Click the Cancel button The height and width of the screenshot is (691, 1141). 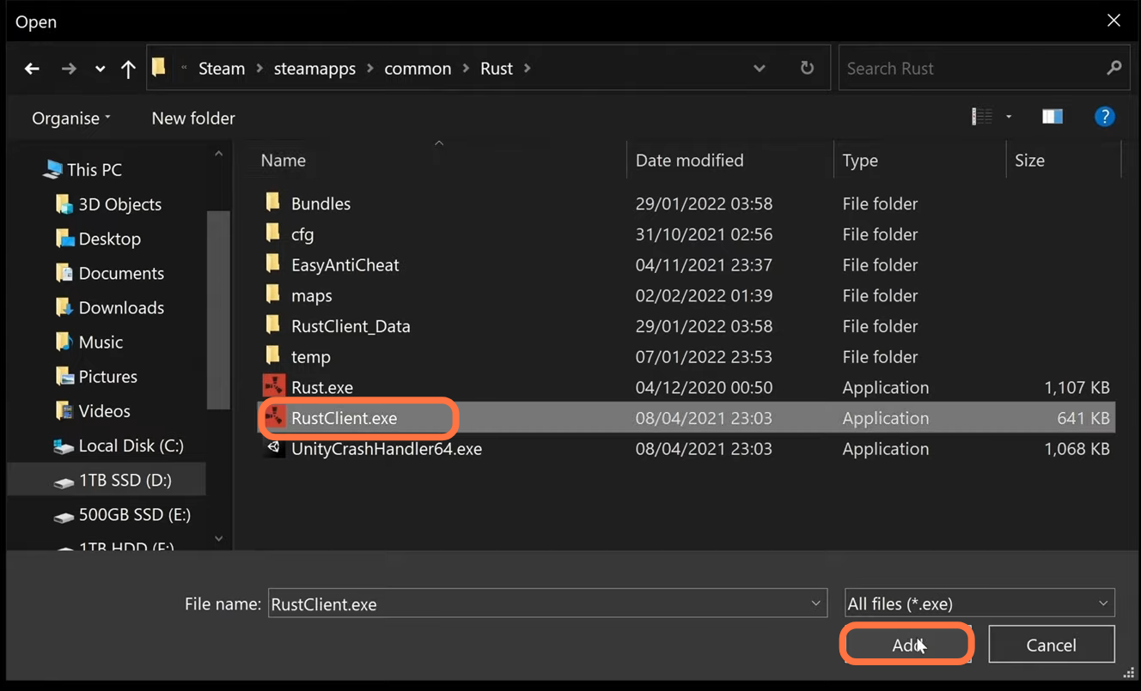pyautogui.click(x=1052, y=645)
